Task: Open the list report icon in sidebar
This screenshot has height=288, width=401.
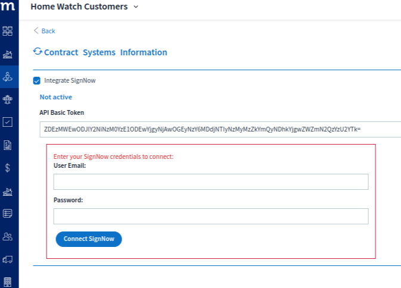Action: pos(7,214)
